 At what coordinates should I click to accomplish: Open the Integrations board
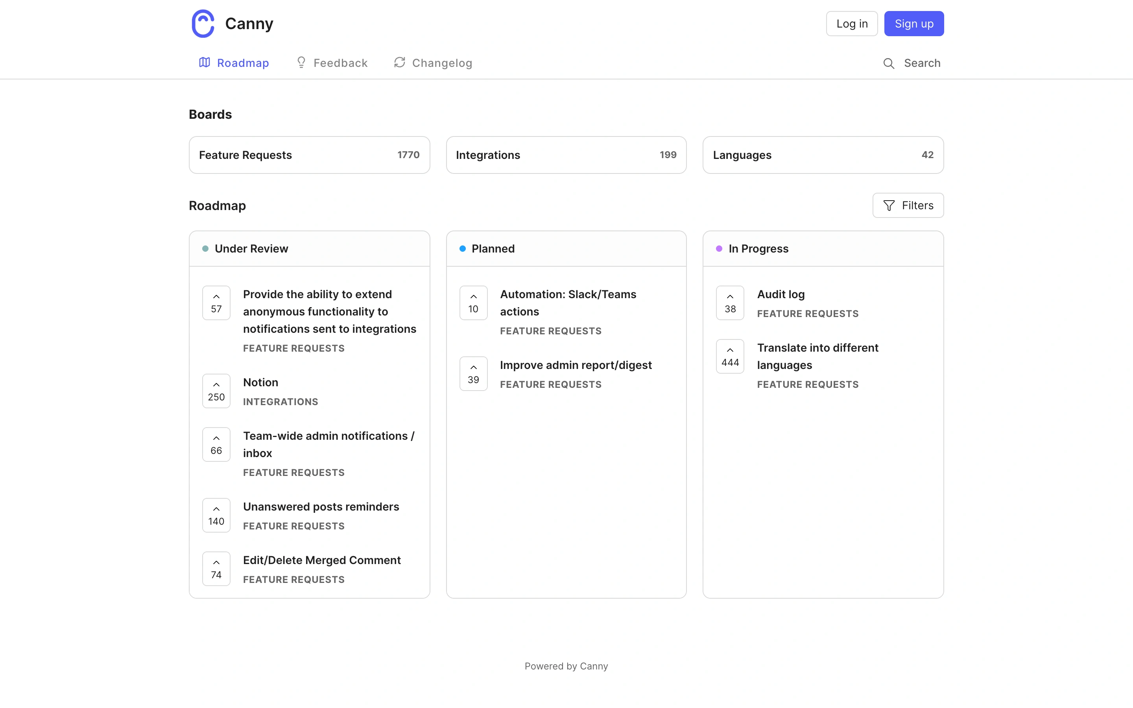pyautogui.click(x=566, y=155)
